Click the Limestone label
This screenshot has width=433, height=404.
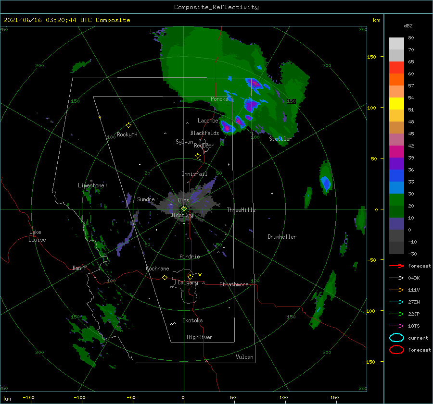[91, 185]
